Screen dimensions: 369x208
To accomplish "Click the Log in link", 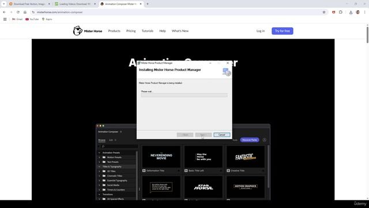I will (261, 31).
